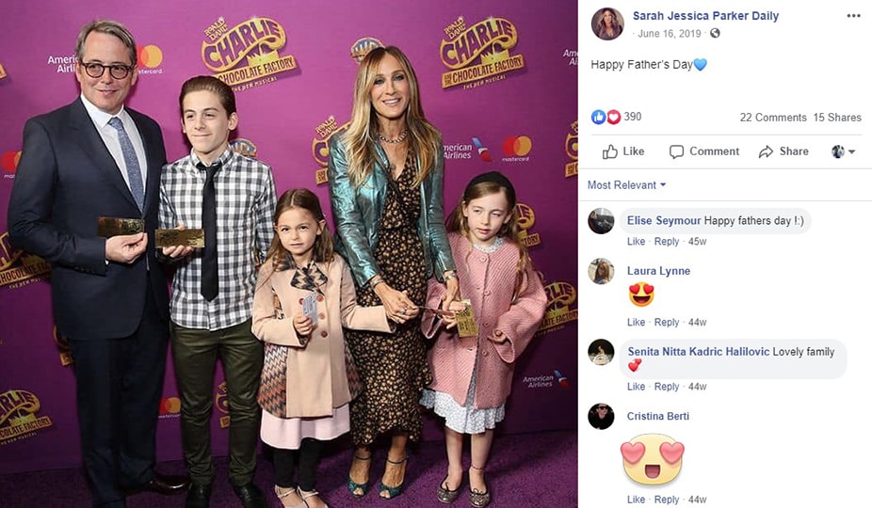The width and height of the screenshot is (872, 508).
Task: Click the Like thumbs-up icon
Action: point(609,151)
